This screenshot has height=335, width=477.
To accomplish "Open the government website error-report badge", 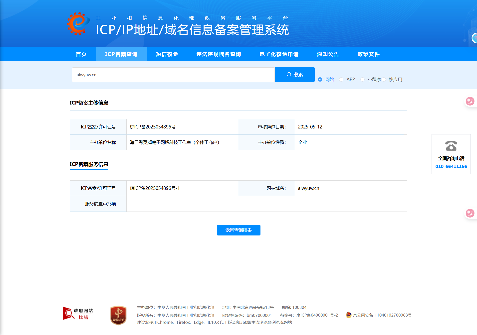I will [x=78, y=314].
